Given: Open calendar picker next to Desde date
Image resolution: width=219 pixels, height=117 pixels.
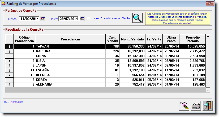Looking at the screenshot, I should coord(42,19).
